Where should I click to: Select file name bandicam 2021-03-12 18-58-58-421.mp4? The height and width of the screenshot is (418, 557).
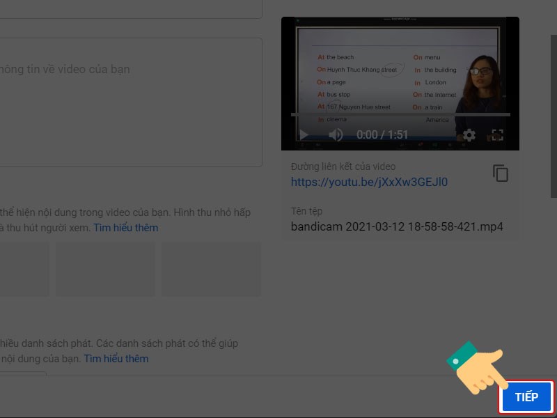397,227
